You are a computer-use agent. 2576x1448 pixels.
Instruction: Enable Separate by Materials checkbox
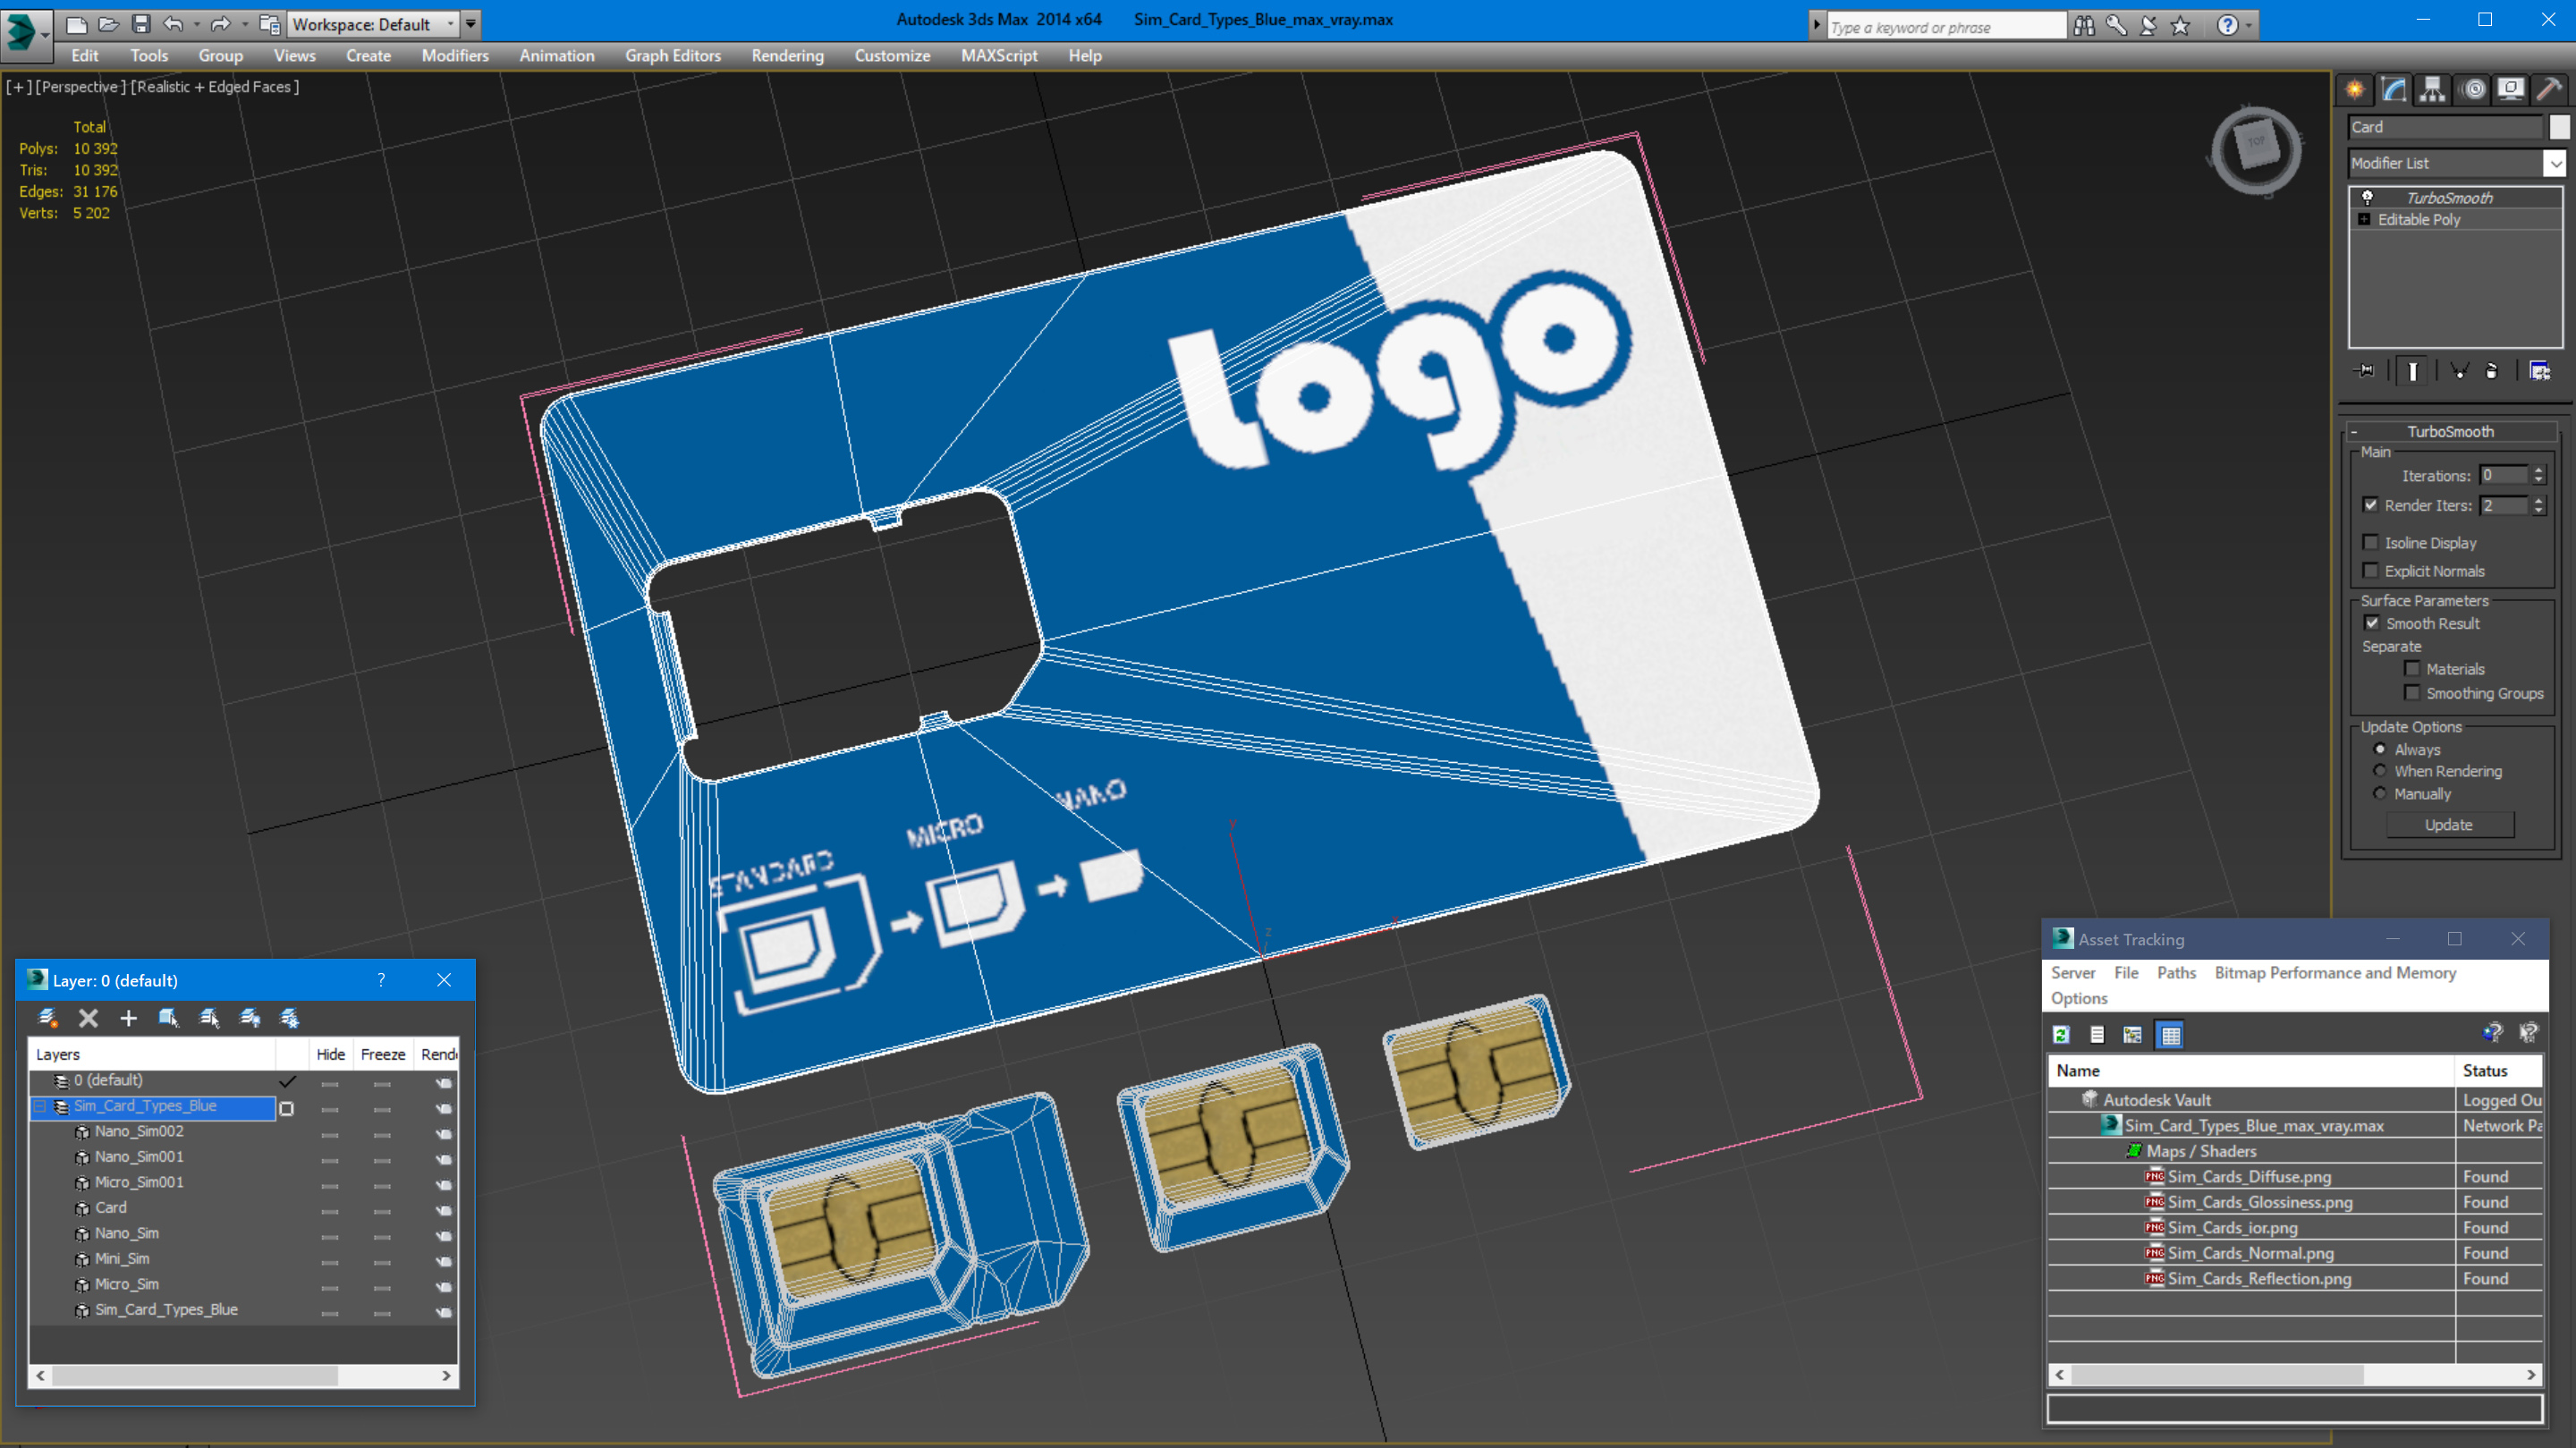pyautogui.click(x=2412, y=668)
